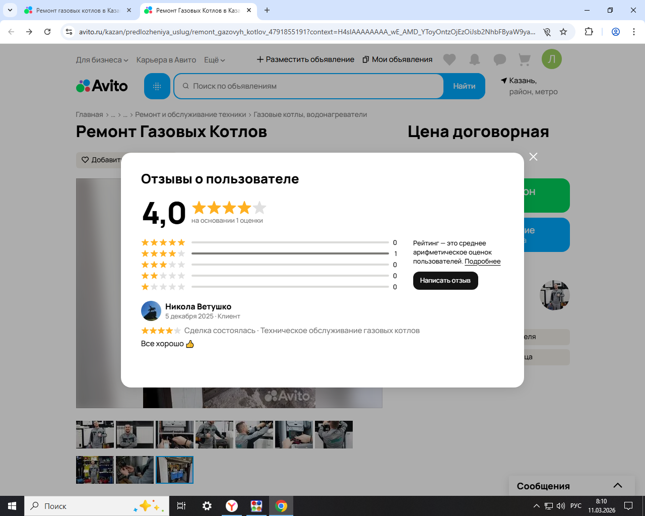Open Settings gear on the taskbar
The width and height of the screenshot is (645, 516).
(x=207, y=506)
